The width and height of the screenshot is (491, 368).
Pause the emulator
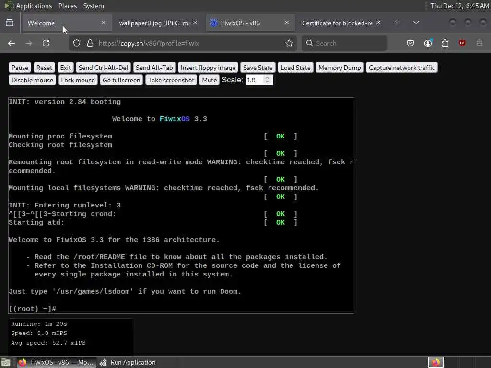point(20,68)
